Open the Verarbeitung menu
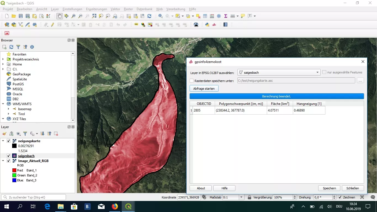 click(176, 9)
